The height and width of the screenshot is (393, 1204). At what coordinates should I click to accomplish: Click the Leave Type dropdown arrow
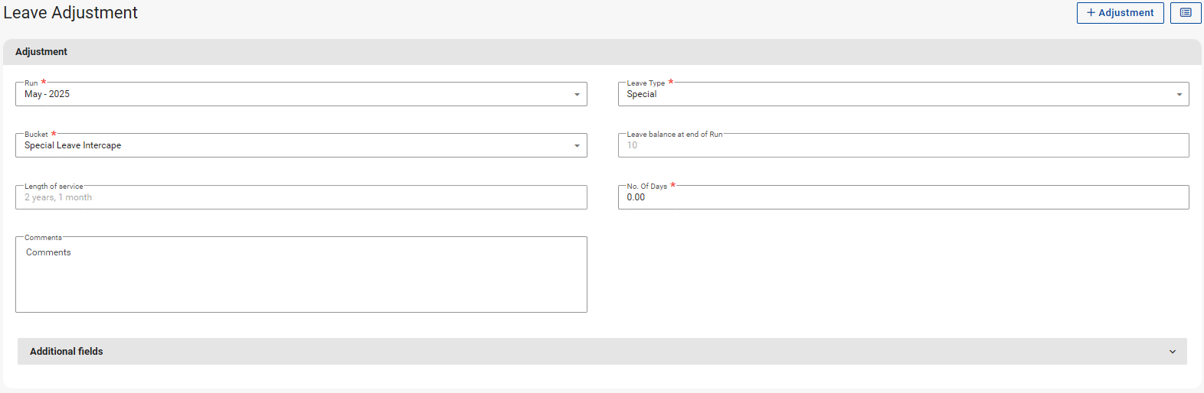click(x=1179, y=95)
